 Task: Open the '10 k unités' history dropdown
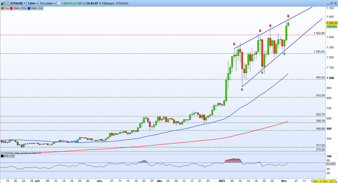point(47,3)
